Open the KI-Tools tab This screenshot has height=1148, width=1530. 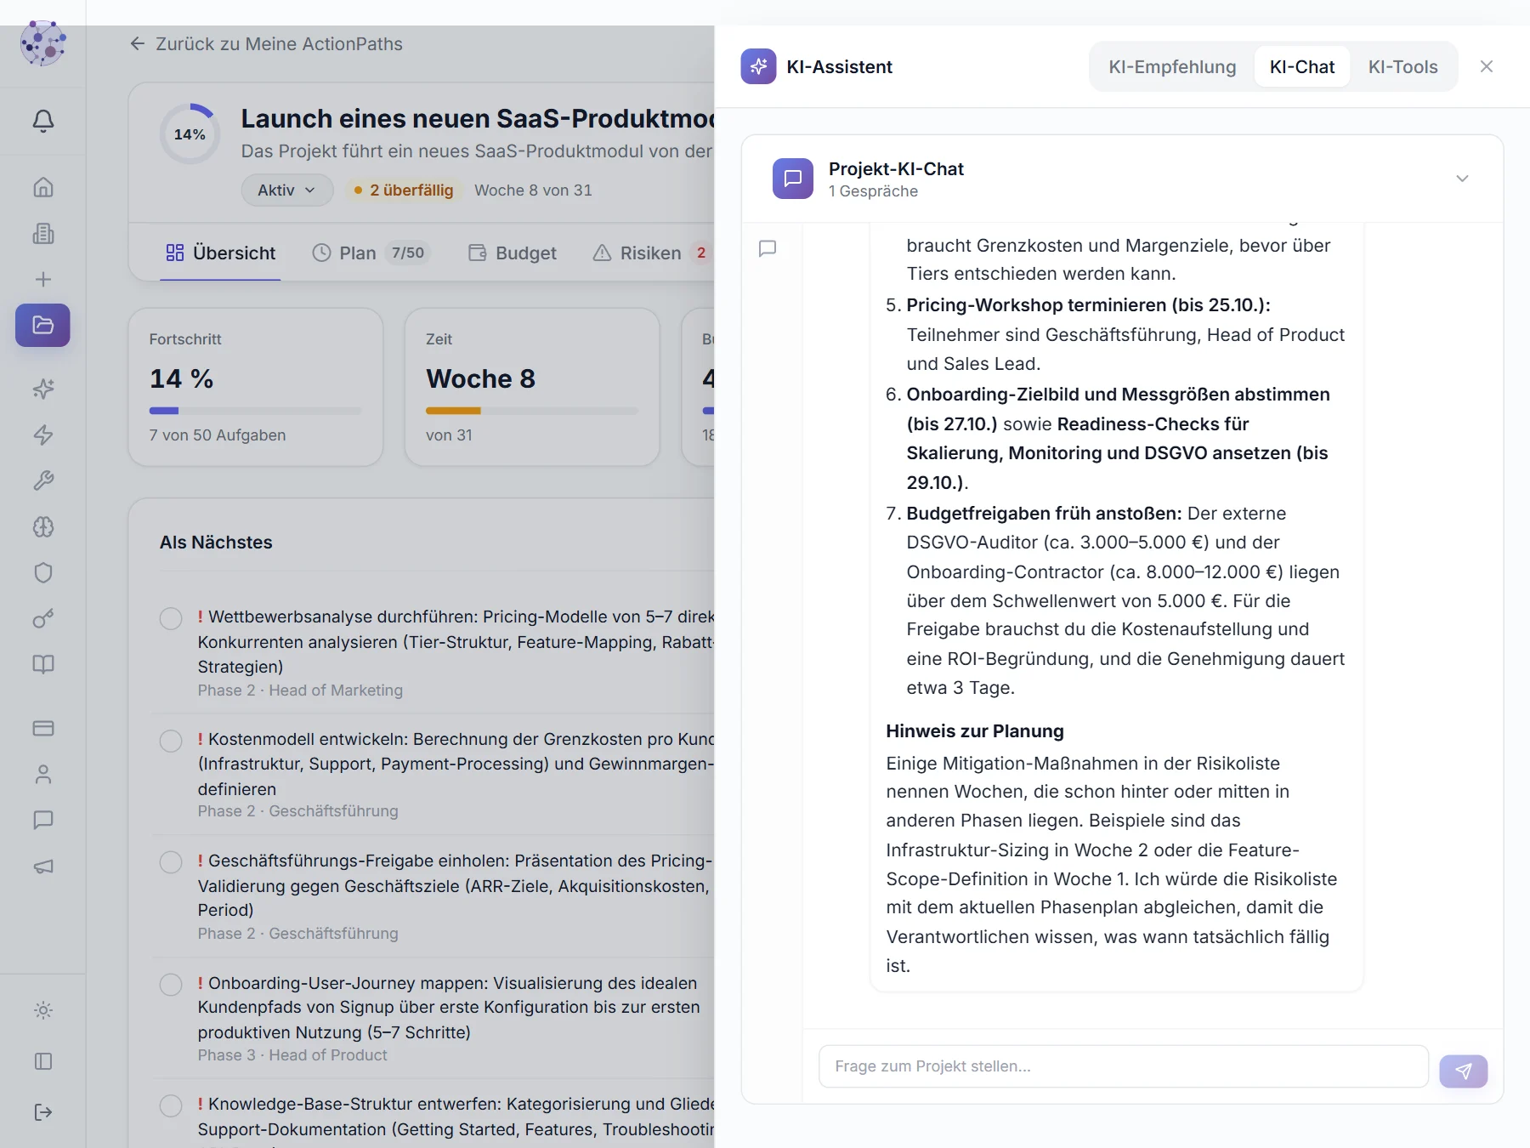point(1402,66)
